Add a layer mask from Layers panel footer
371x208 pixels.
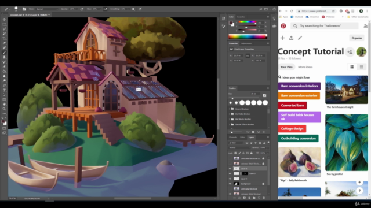(245, 198)
